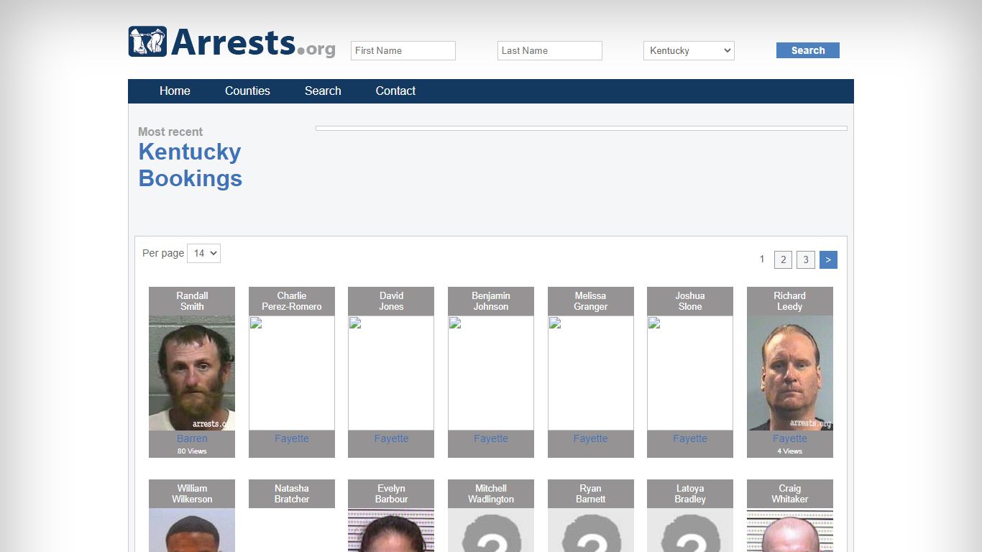Image resolution: width=982 pixels, height=552 pixels.
Task: Click the next page arrow button
Action: click(x=828, y=259)
